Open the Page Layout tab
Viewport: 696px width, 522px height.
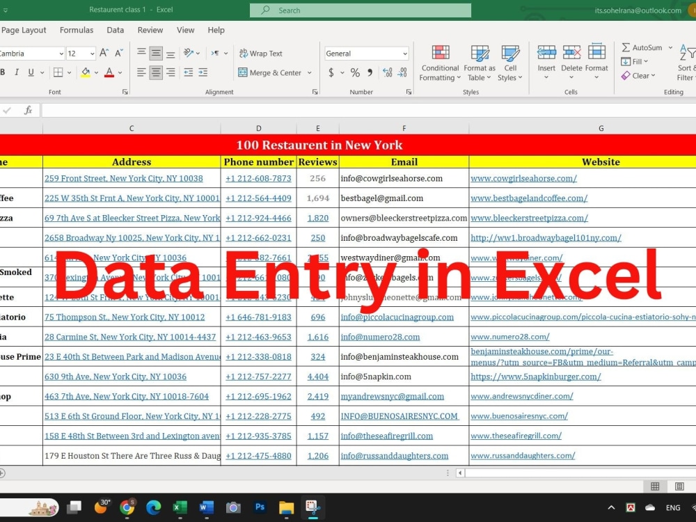click(24, 30)
